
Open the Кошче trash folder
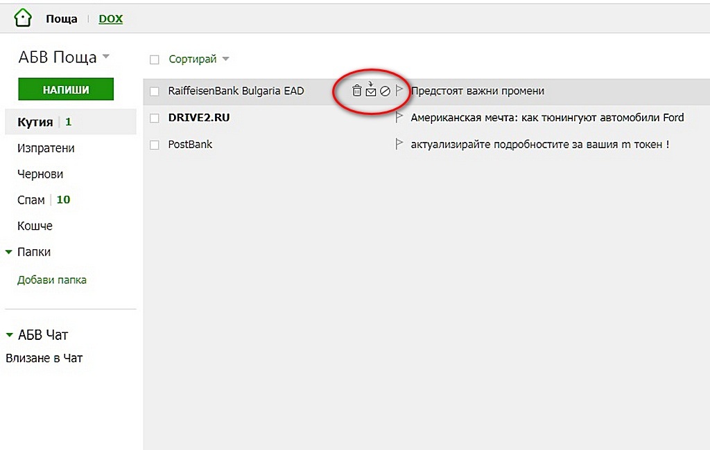[x=35, y=226]
